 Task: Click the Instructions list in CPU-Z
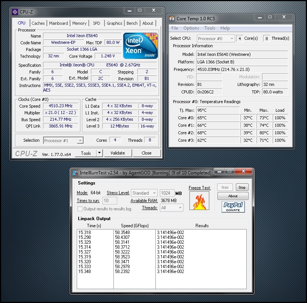(100, 88)
